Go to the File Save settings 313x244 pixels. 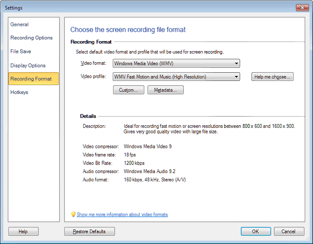tap(21, 52)
